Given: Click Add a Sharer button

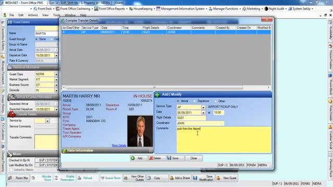Looking at the screenshot, I should [x=181, y=178].
